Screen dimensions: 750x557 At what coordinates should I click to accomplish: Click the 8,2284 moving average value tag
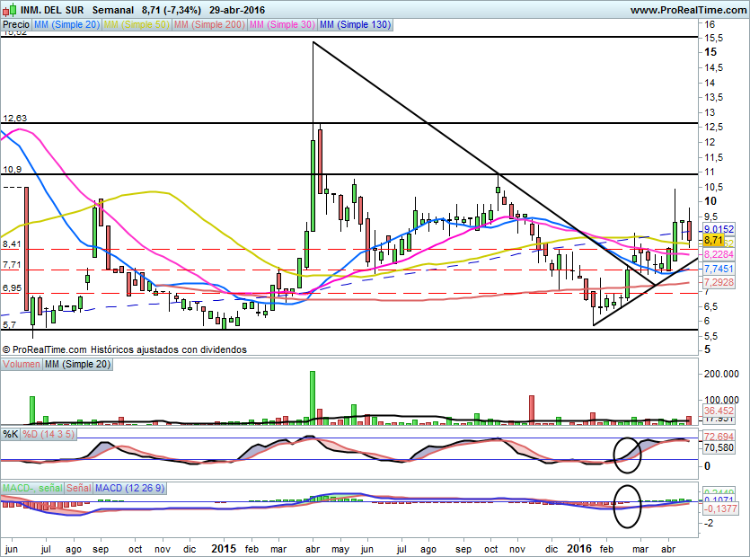click(719, 254)
